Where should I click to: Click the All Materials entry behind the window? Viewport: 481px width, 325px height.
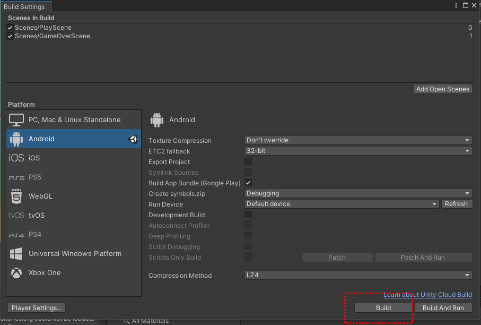point(150,321)
